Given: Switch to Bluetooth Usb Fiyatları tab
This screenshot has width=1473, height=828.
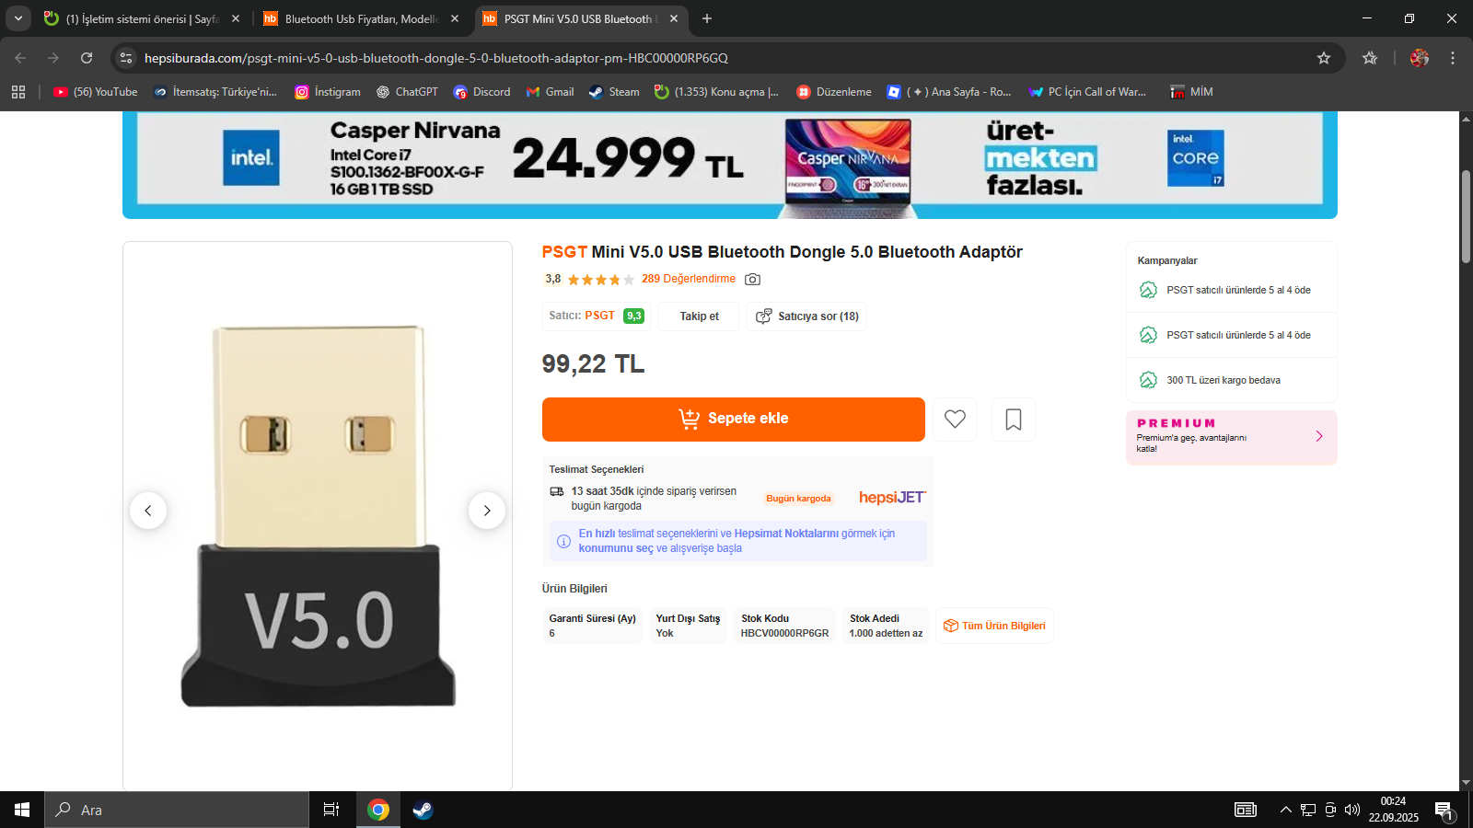Looking at the screenshot, I should (x=361, y=18).
